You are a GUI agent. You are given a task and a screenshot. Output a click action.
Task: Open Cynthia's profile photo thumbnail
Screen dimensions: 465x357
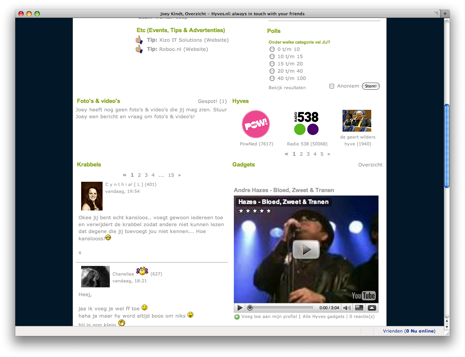[92, 196]
